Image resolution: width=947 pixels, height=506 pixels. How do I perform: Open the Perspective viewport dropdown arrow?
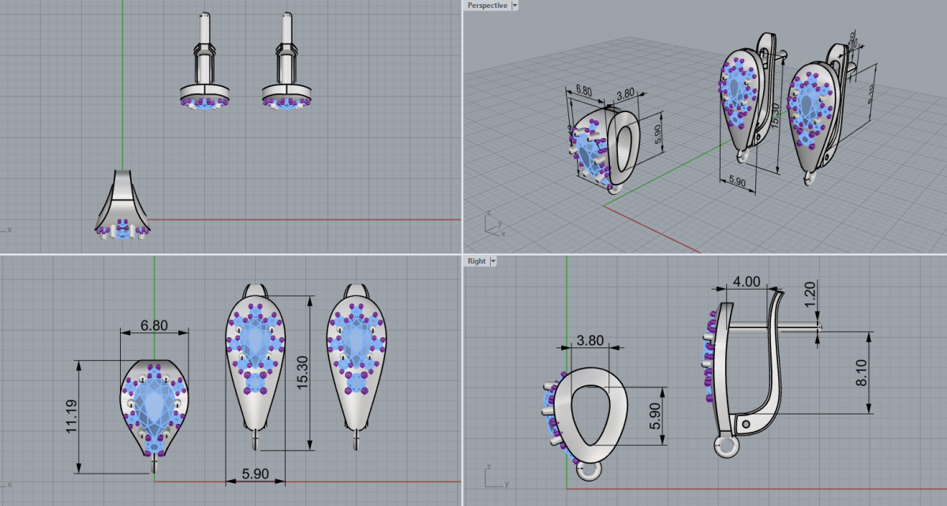coord(515,6)
